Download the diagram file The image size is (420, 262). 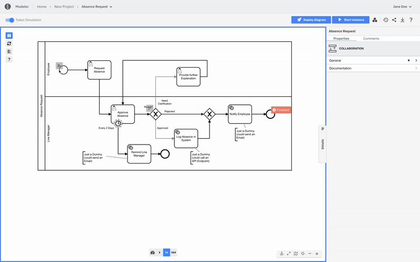pyautogui.click(x=402, y=20)
